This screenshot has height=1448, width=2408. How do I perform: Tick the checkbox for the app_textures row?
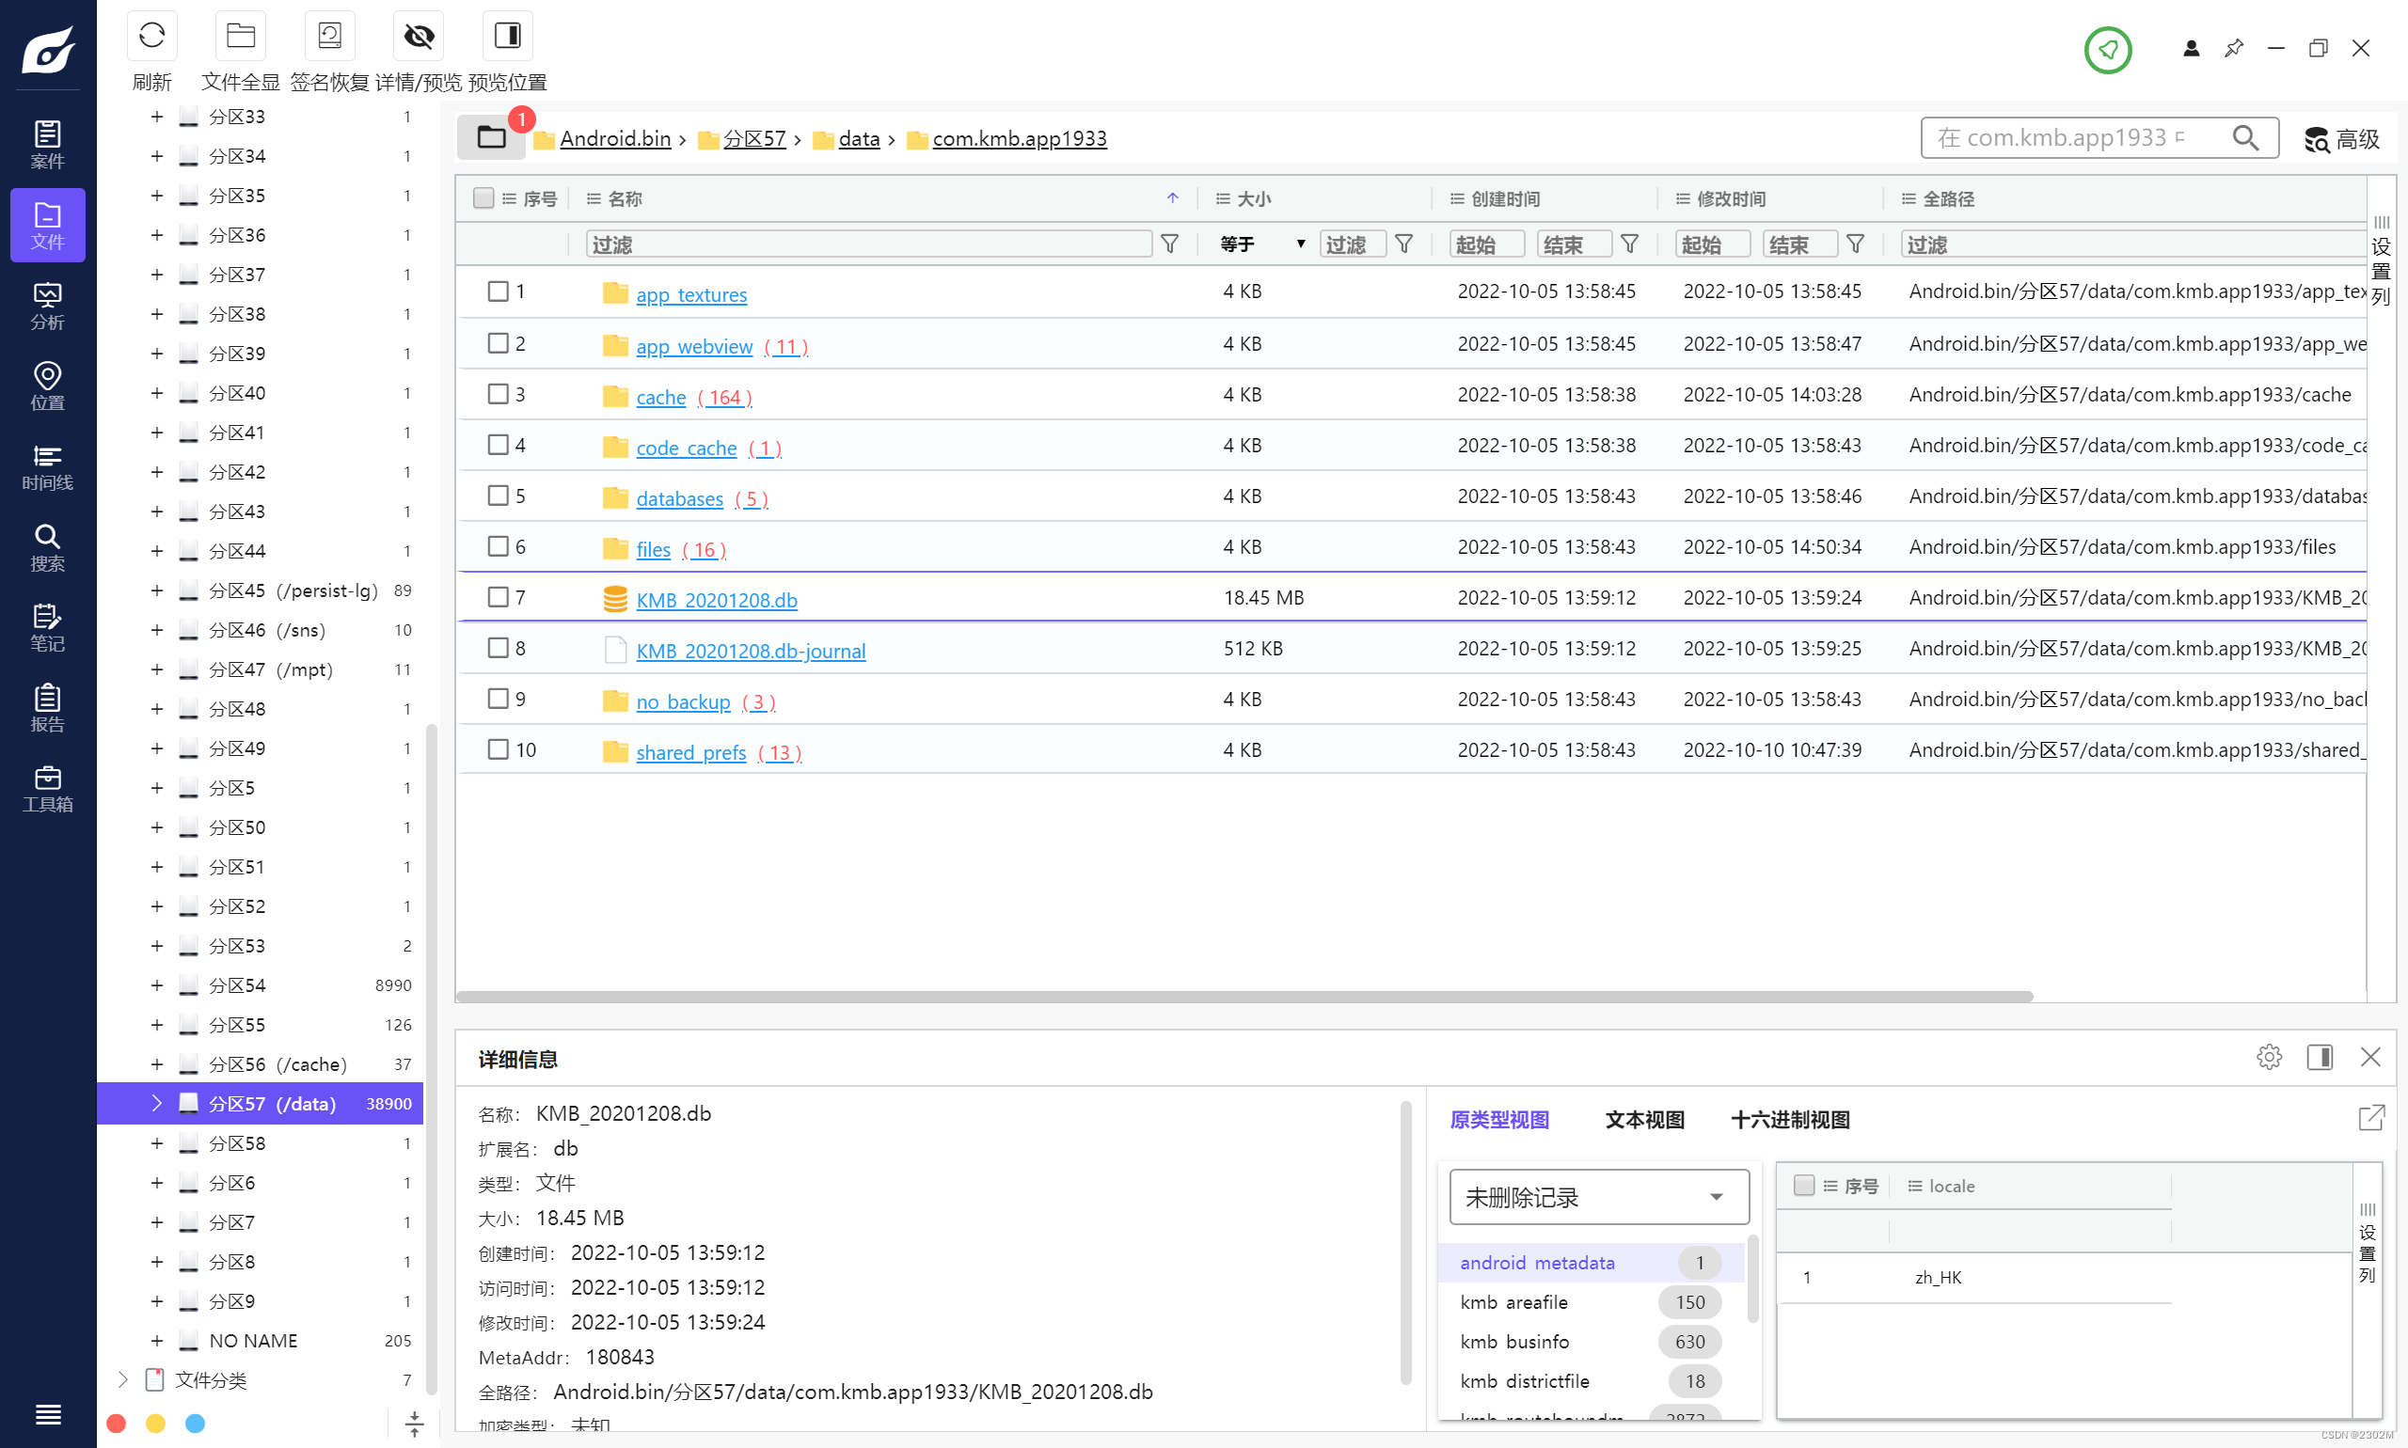[498, 291]
